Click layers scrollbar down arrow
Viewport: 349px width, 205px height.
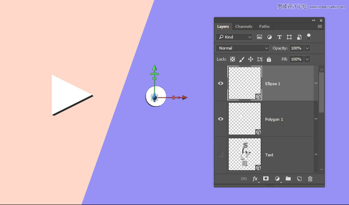(x=321, y=169)
